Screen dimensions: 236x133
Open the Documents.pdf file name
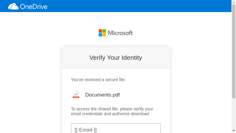[102, 95]
